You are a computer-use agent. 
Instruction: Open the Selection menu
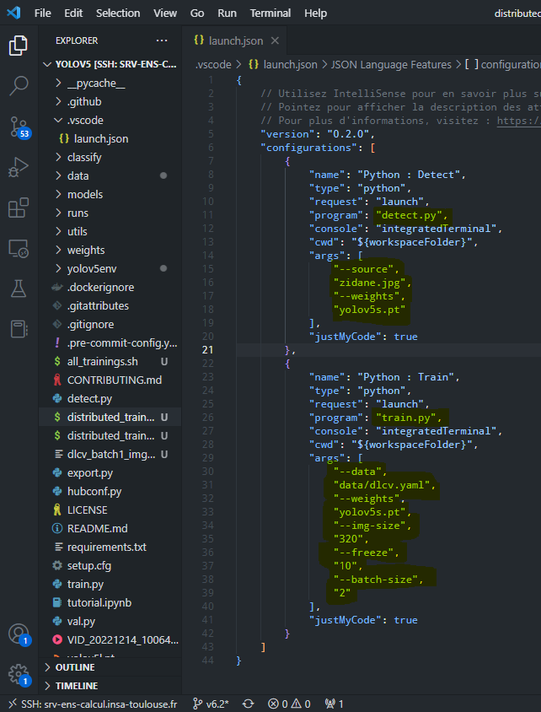[x=118, y=13]
